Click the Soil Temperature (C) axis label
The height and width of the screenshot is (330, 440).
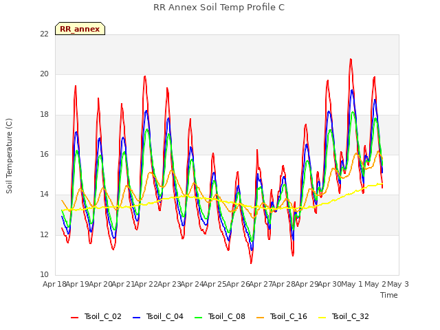click(x=9, y=156)
